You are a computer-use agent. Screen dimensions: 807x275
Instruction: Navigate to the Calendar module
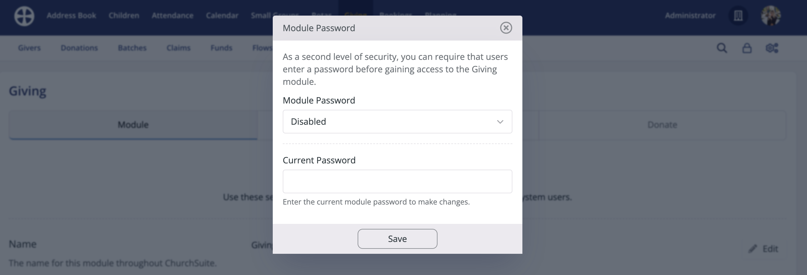[222, 15]
